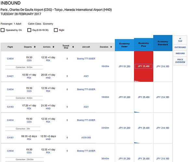Screen dimensions: 189x162
Task: Click the Cabin Class : Economy text
Action: [40, 24]
